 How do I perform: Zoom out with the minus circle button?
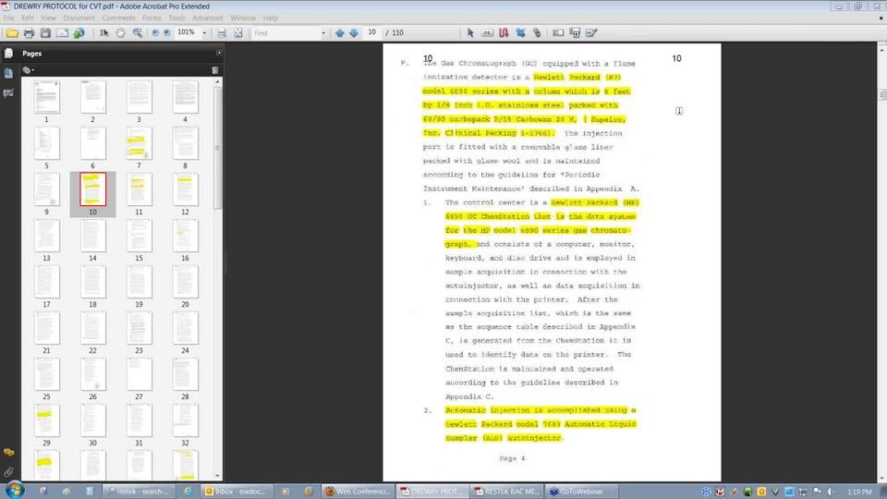click(155, 33)
